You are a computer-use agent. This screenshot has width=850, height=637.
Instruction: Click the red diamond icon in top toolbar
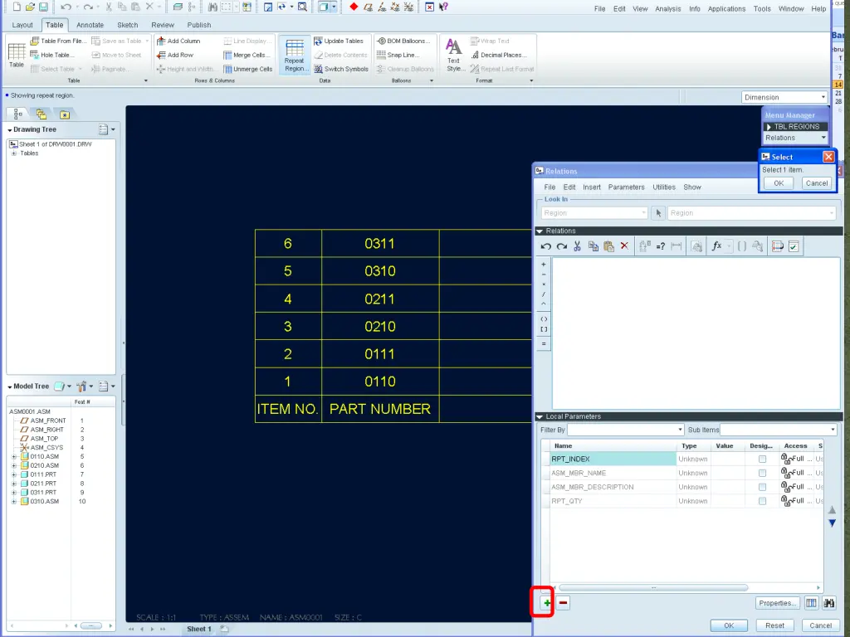click(x=354, y=7)
